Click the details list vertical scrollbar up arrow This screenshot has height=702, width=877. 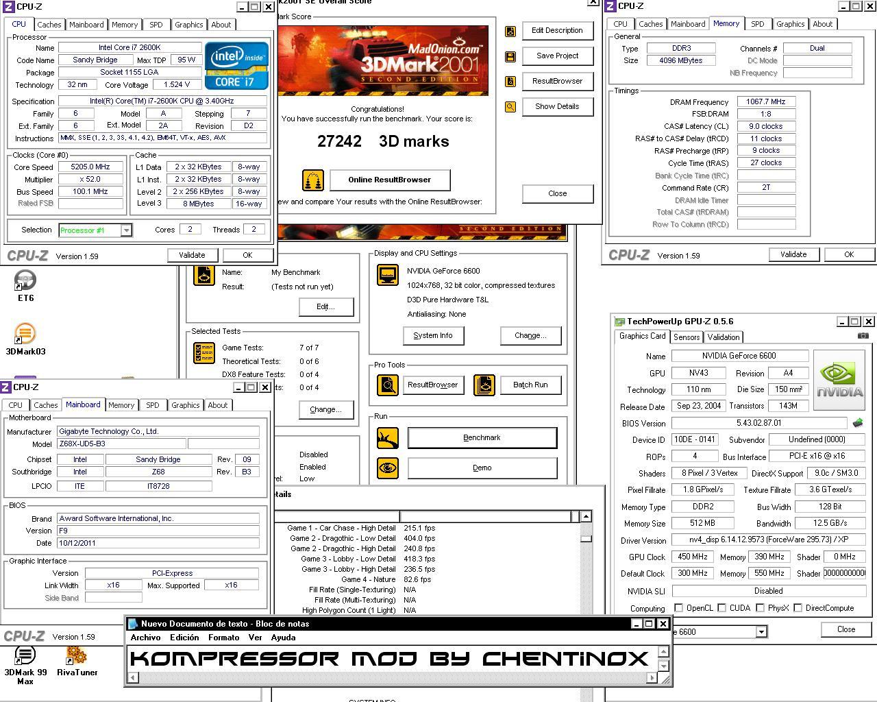tap(586, 516)
